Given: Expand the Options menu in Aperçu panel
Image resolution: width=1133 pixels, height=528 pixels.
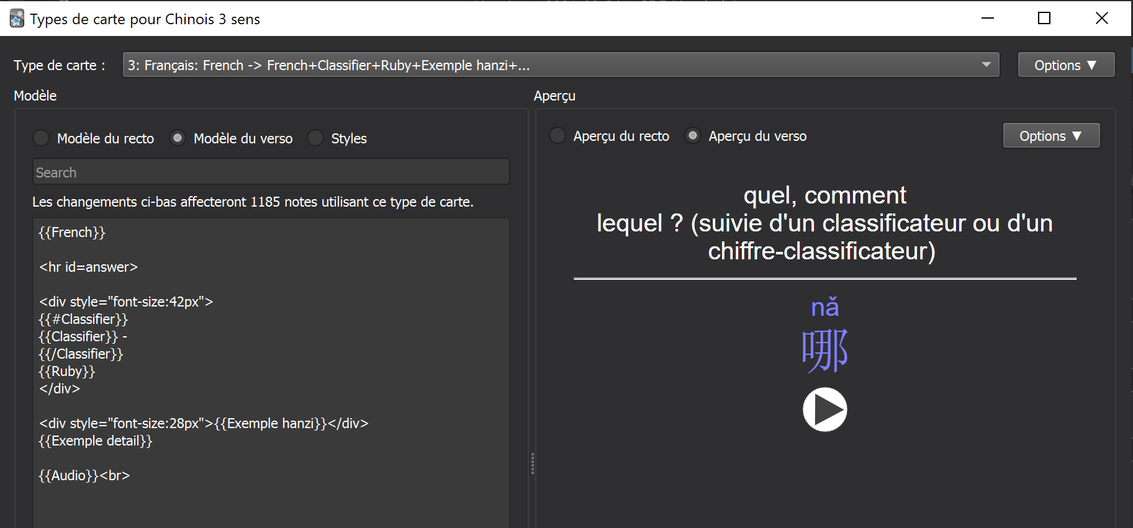Looking at the screenshot, I should (x=1050, y=136).
